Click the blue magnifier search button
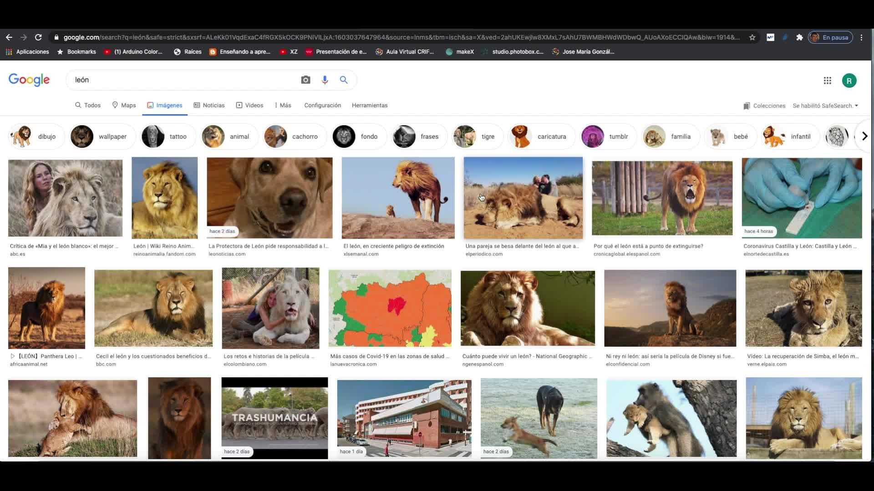 [344, 80]
